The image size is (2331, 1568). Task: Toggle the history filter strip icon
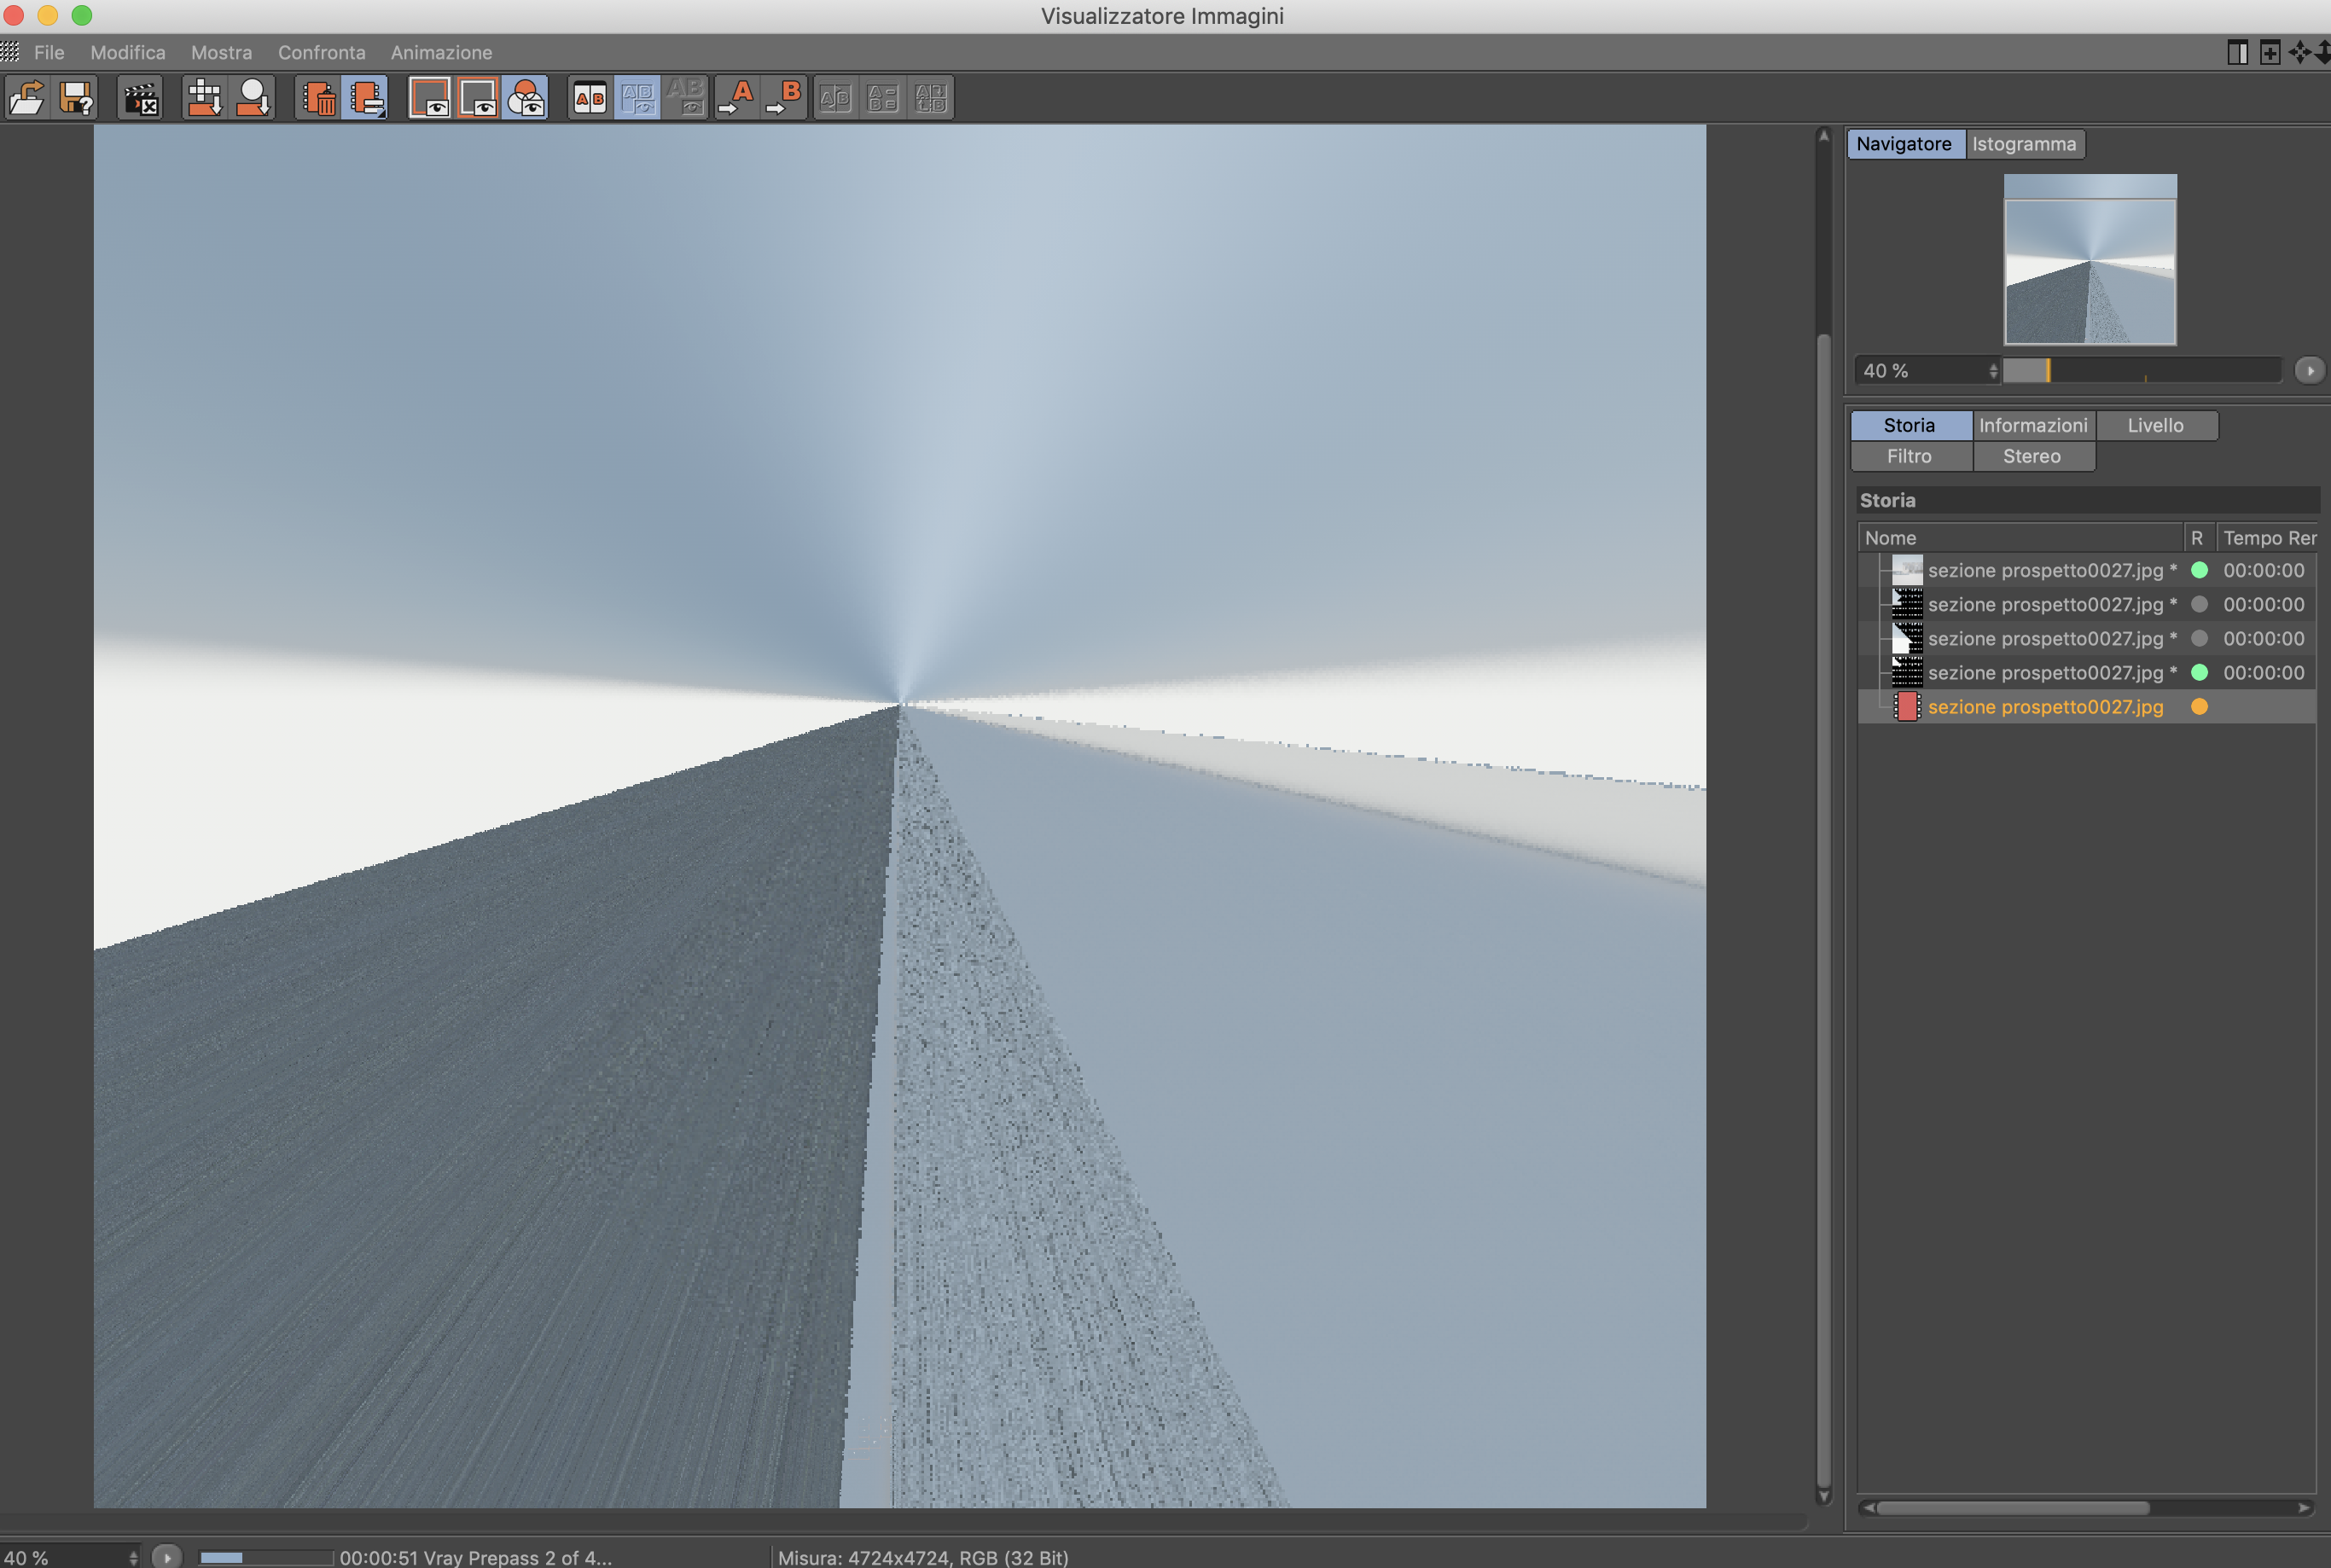366,98
